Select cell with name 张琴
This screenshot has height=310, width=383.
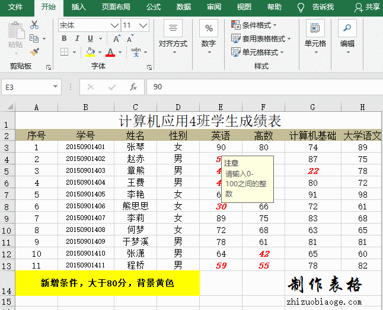point(135,147)
